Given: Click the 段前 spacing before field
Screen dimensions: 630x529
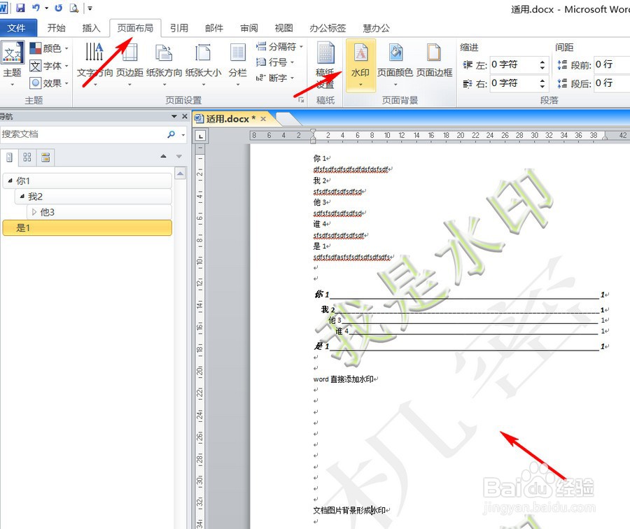Looking at the screenshot, I should pos(612,64).
